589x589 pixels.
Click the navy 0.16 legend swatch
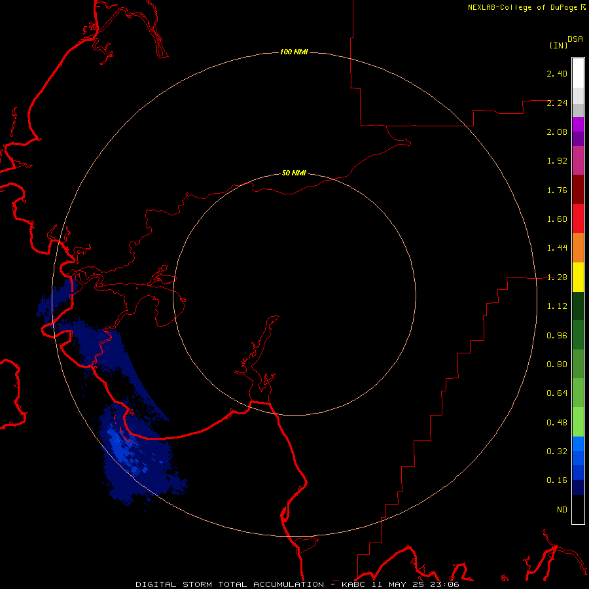[578, 487]
